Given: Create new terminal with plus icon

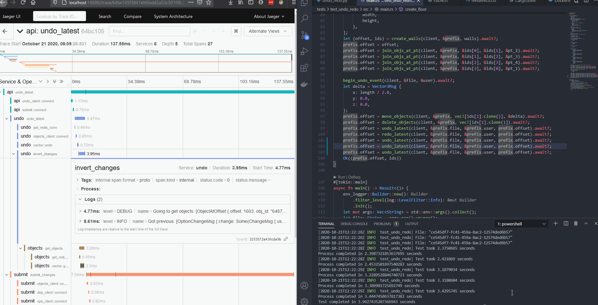Looking at the screenshot, I should point(555,223).
